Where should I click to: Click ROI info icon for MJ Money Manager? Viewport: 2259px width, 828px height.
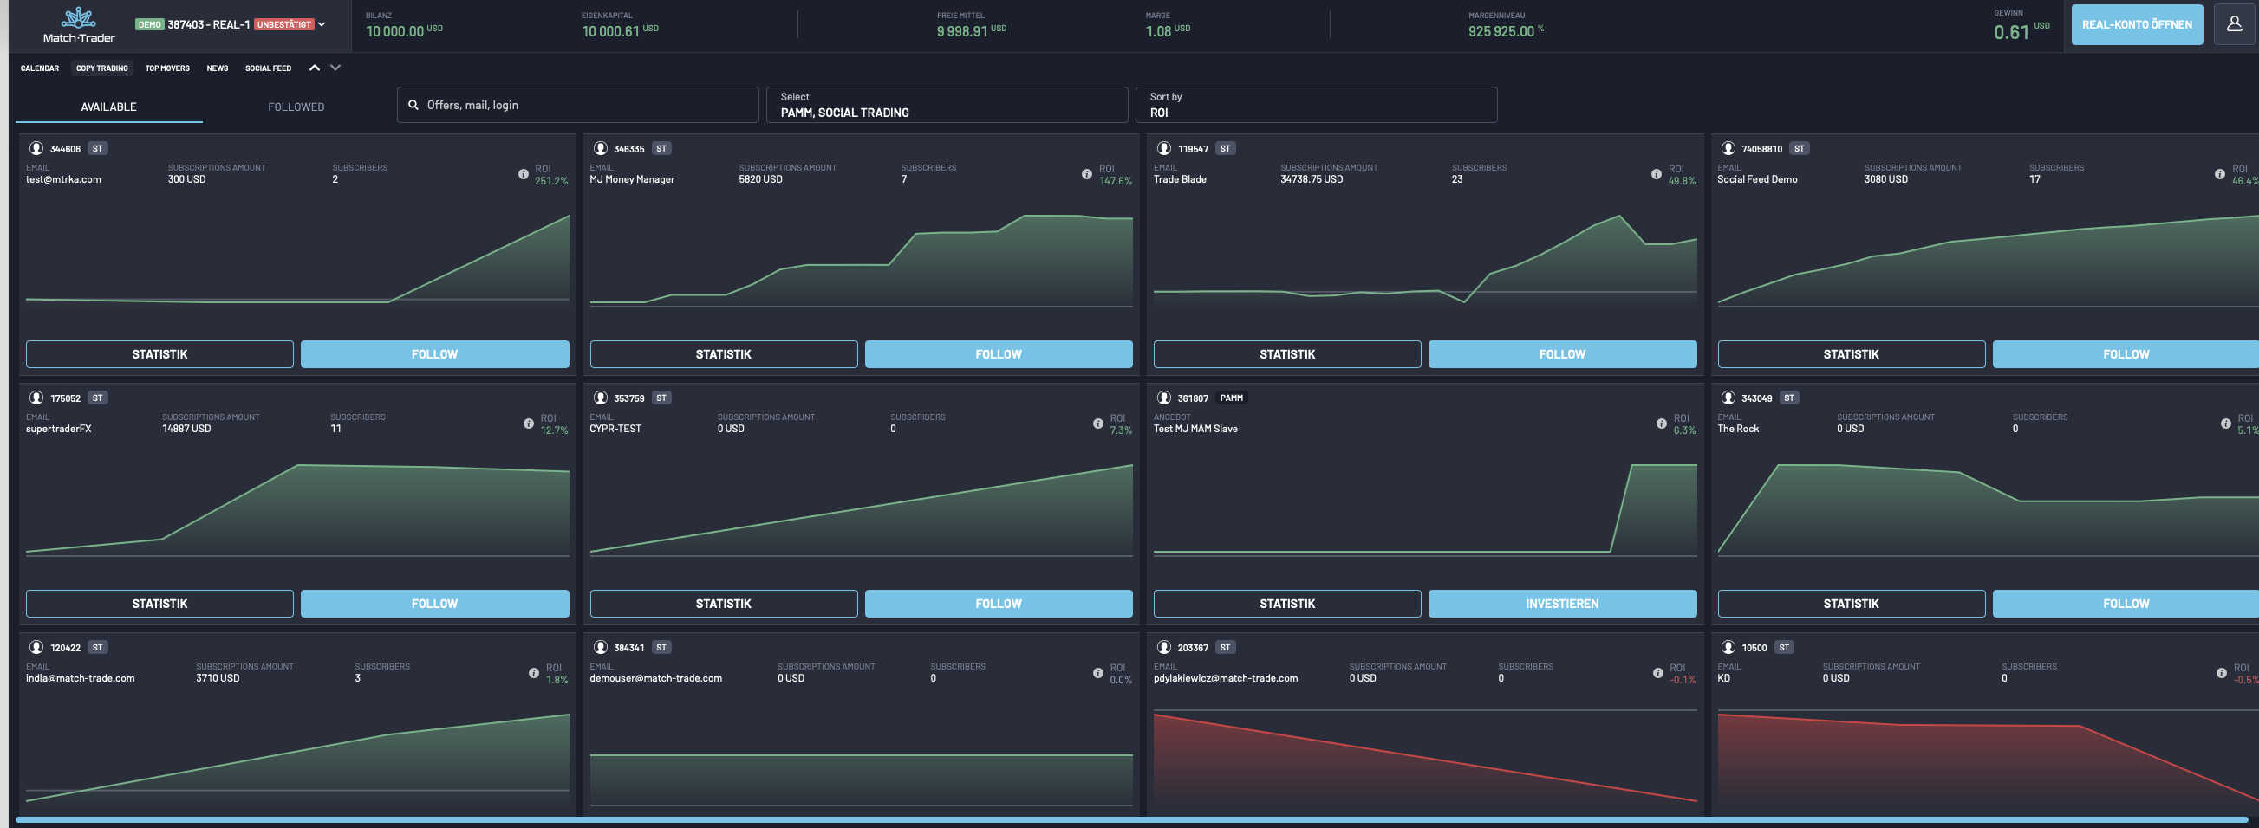coord(1086,174)
